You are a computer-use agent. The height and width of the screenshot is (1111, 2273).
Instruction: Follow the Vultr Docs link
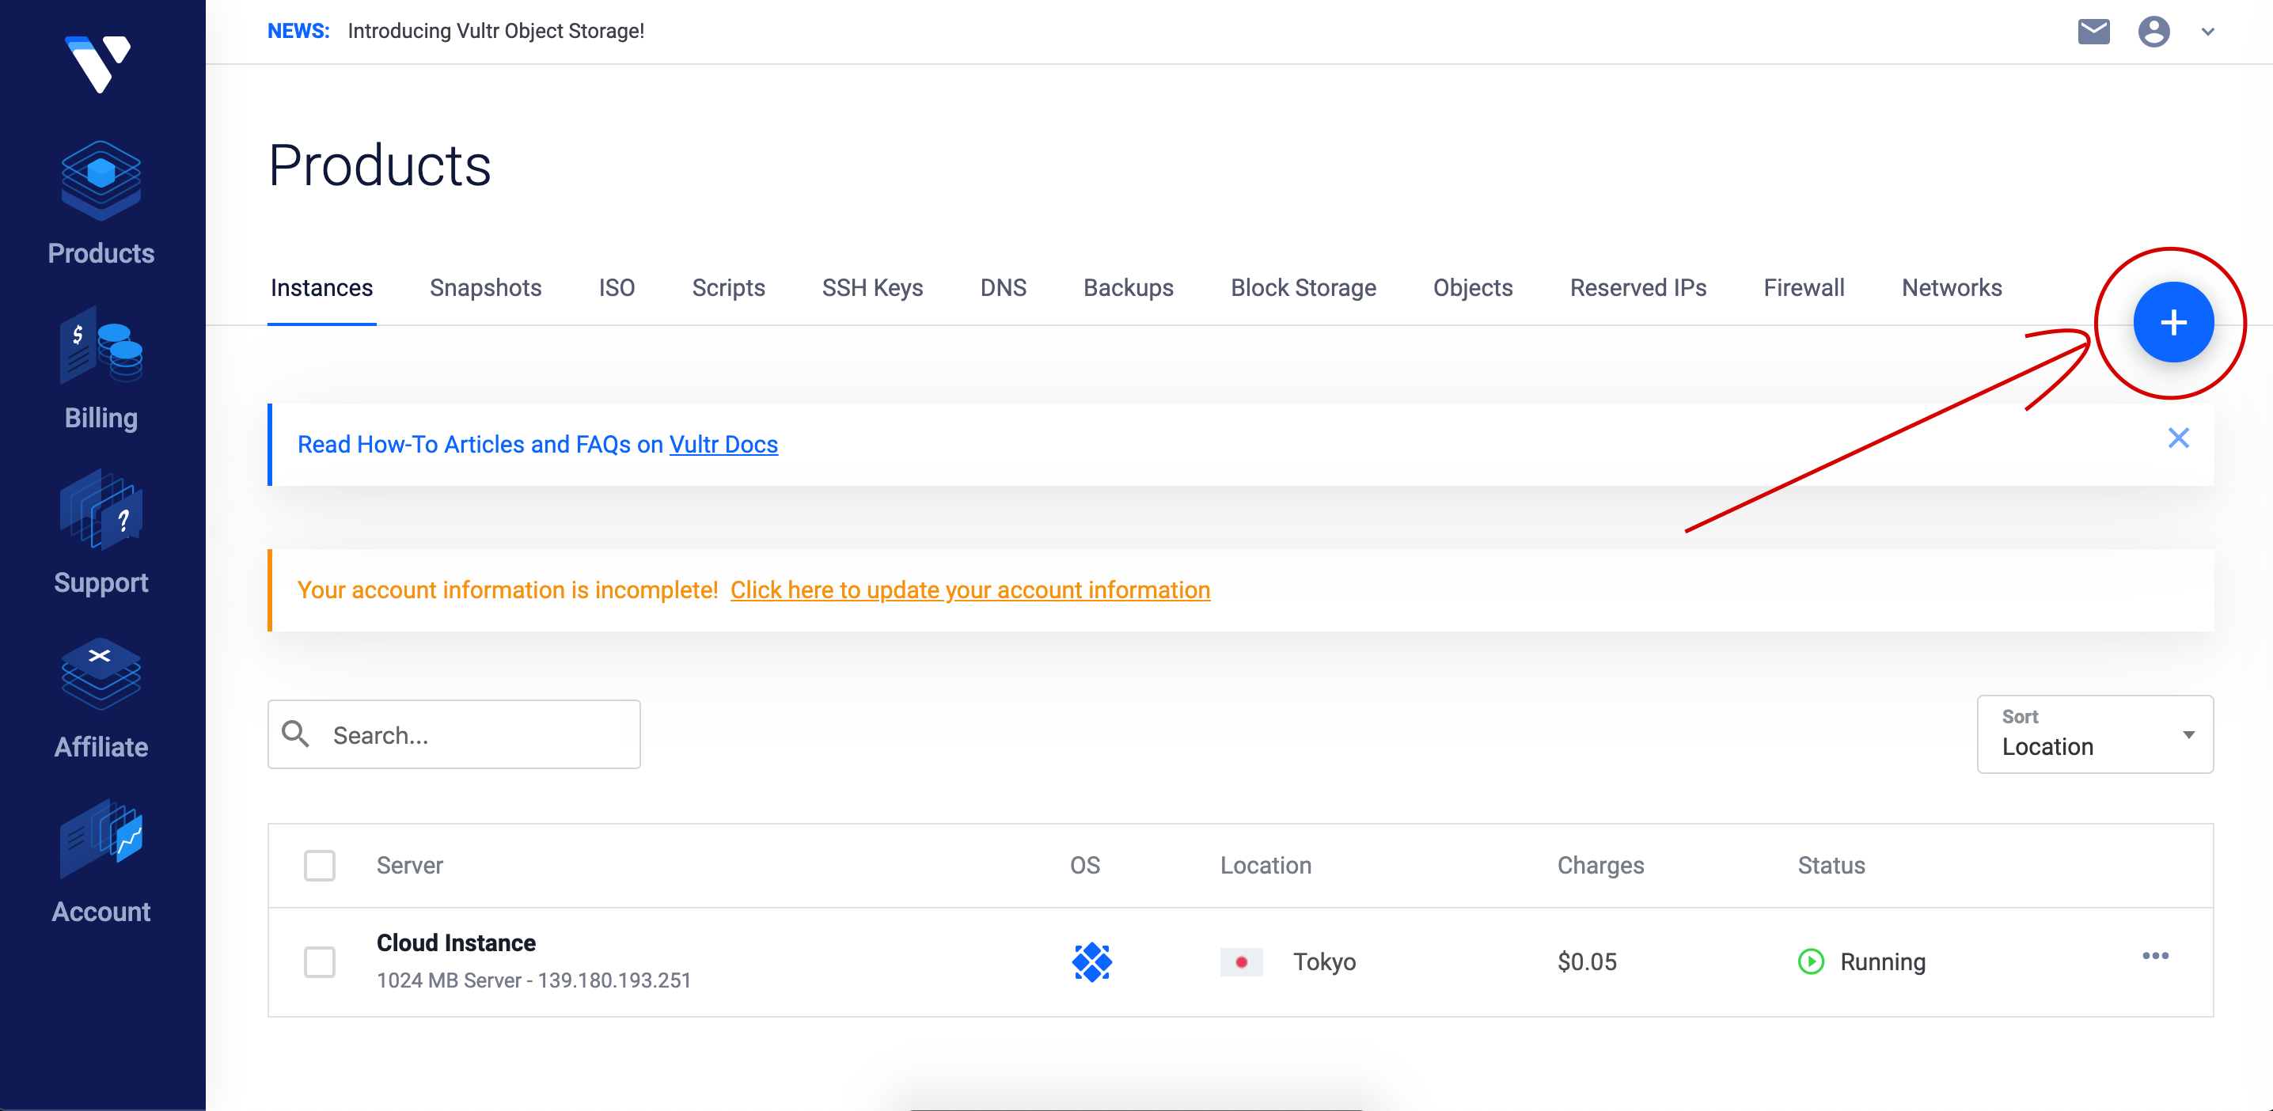(x=723, y=444)
